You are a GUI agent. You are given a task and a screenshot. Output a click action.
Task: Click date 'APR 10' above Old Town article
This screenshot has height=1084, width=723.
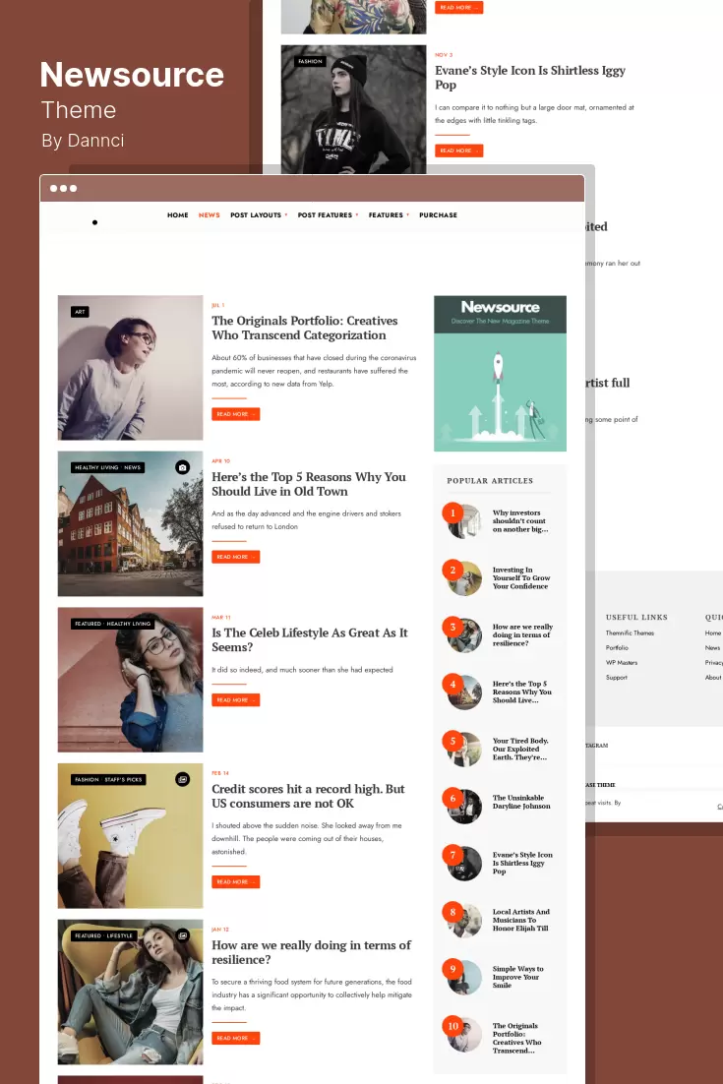(220, 461)
